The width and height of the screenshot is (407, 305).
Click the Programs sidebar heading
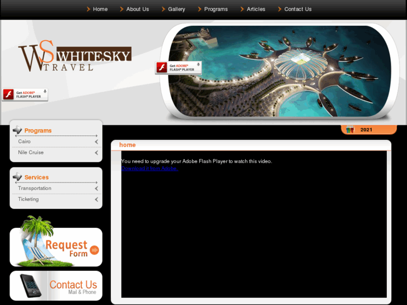(x=38, y=130)
